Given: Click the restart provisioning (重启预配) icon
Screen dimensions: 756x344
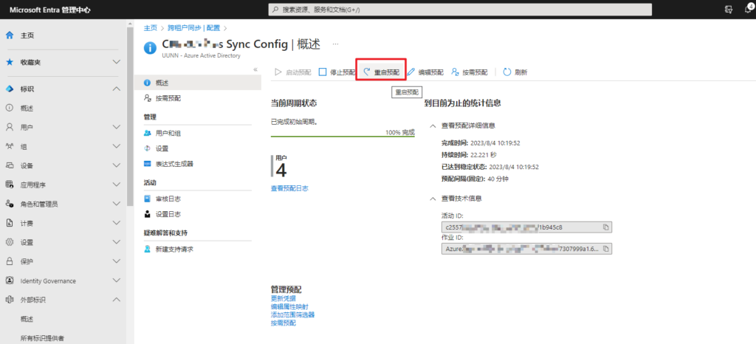Looking at the screenshot, I should pos(366,72).
